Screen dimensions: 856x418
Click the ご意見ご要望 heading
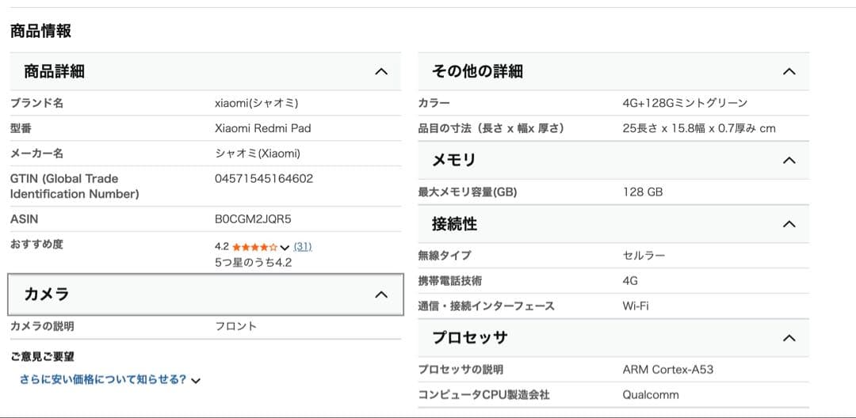(x=42, y=357)
